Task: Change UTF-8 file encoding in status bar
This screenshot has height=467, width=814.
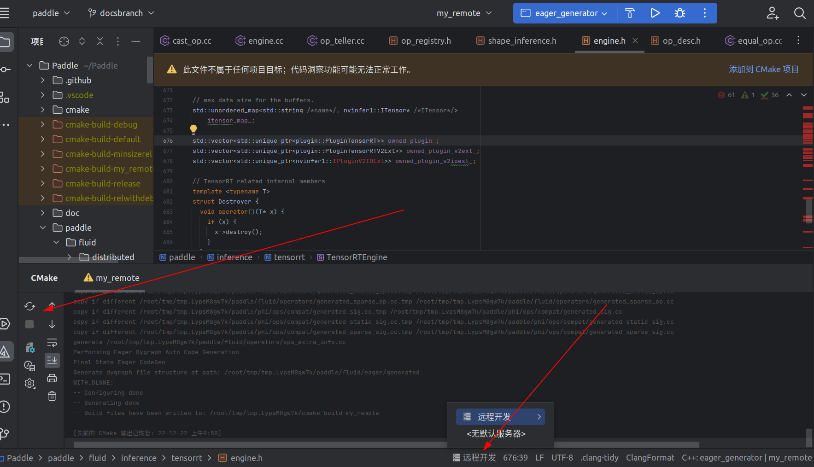Action: (562, 457)
